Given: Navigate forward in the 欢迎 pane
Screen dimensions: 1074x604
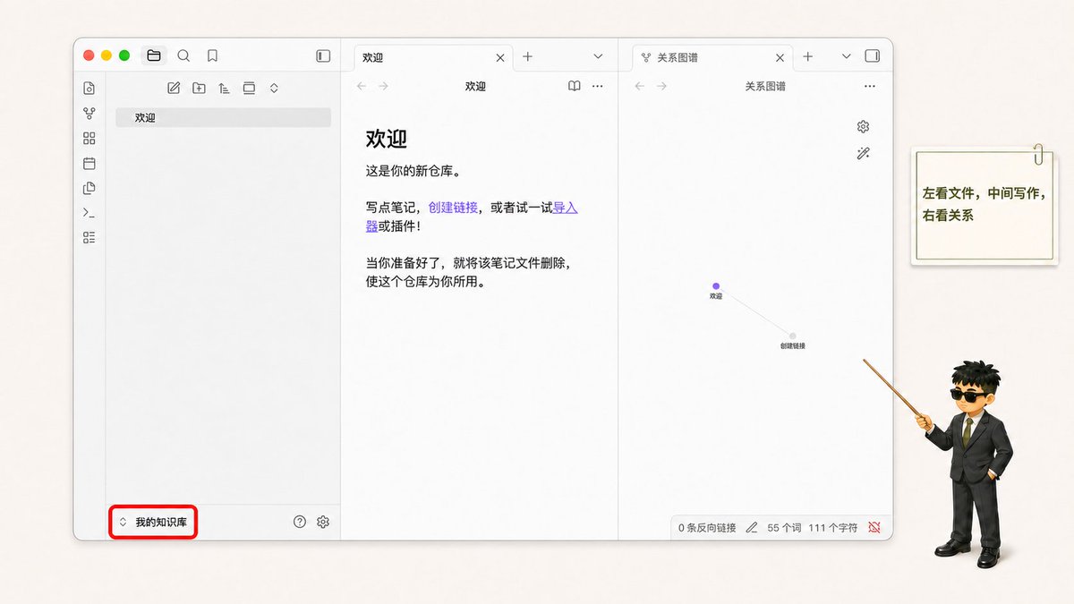Looking at the screenshot, I should [x=383, y=86].
